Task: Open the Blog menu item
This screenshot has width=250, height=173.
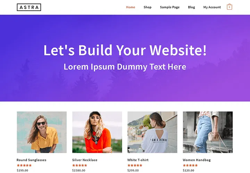Action: coord(191,7)
